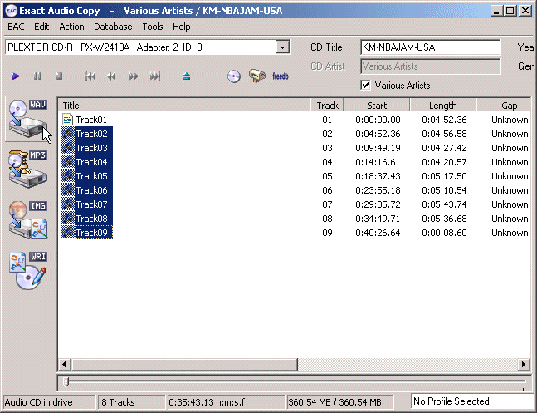Click start time 0:04:52.36
This screenshot has height=413, width=537.
tap(378, 134)
